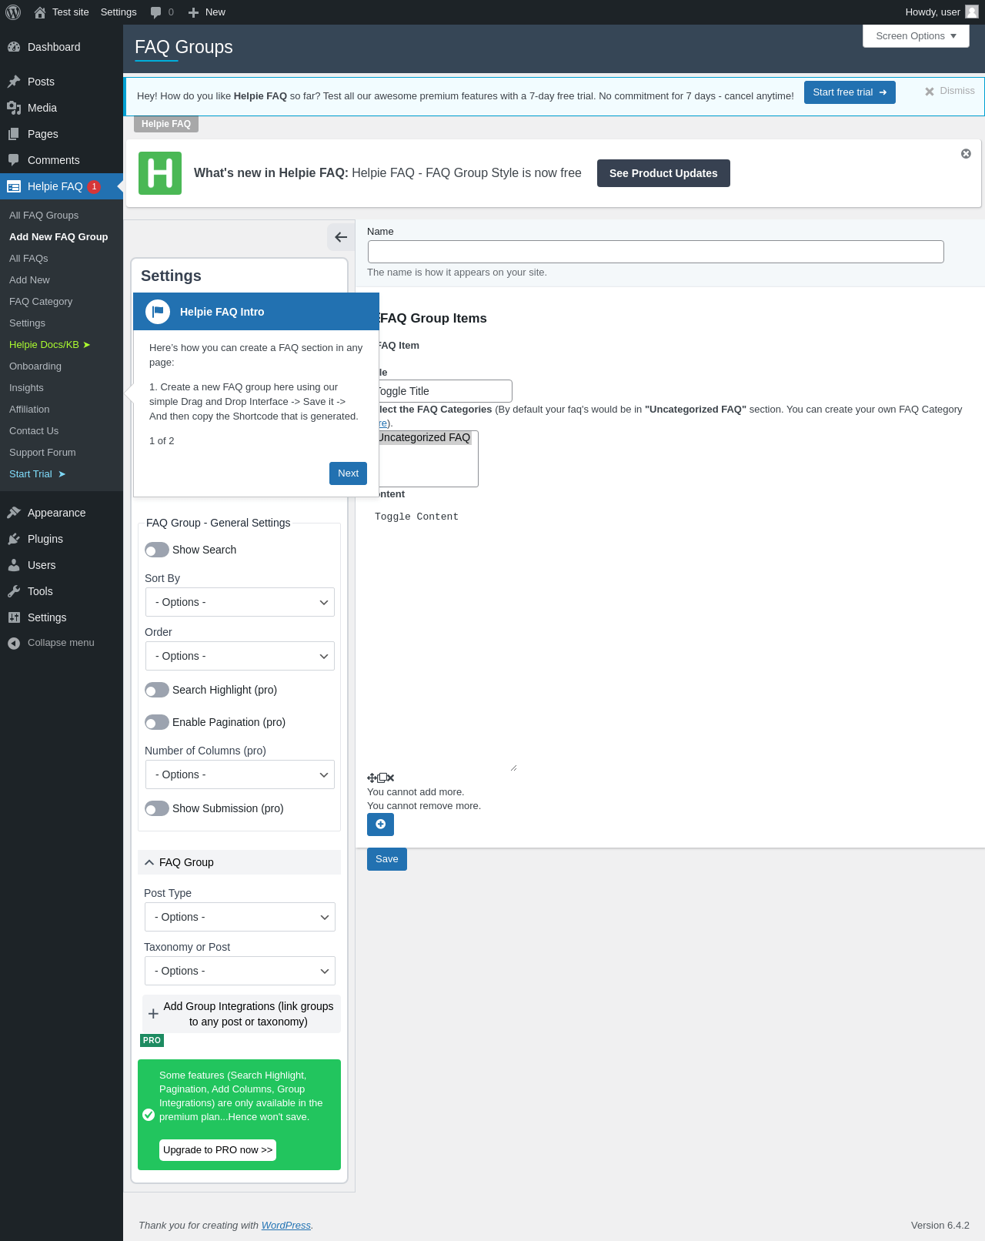
Task: Click the home icon beside Test site
Action: (40, 12)
